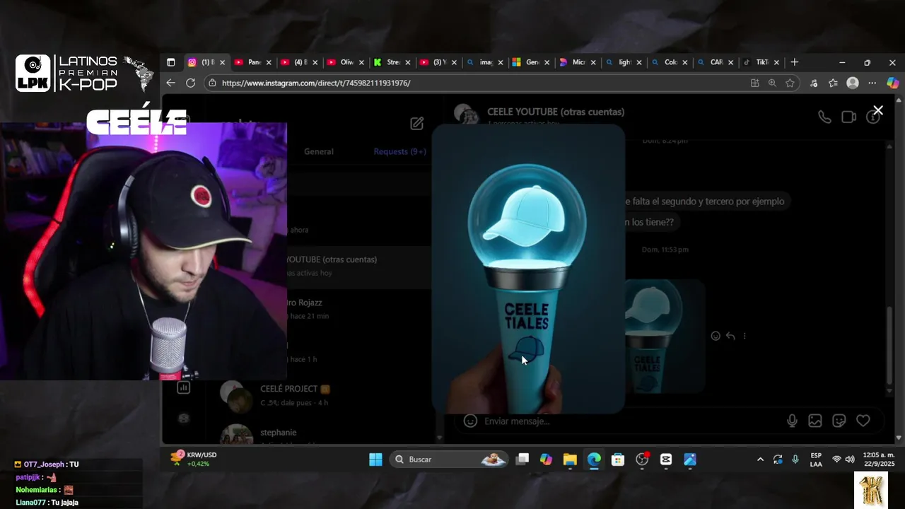905x509 pixels.
Task: Open CEELE YOUTUBE chat header name
Action: [x=556, y=112]
